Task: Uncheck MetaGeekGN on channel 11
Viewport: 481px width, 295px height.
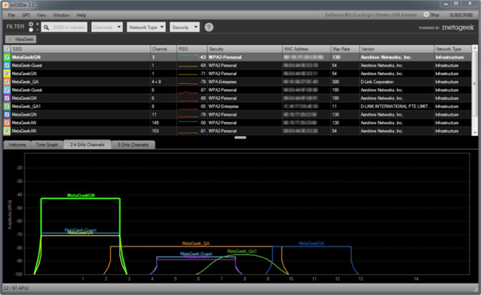Action: click(7, 114)
